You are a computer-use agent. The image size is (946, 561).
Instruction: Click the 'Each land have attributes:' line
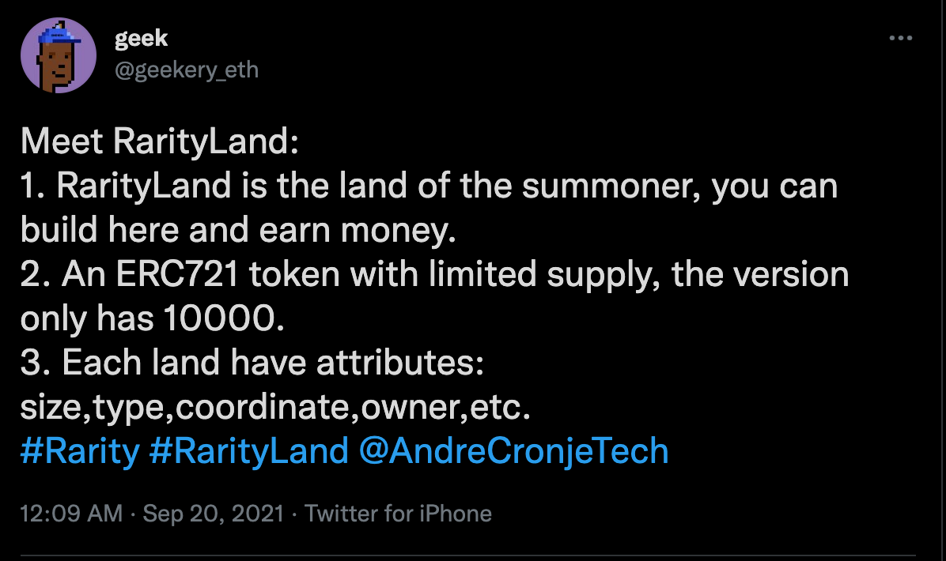coord(252,363)
